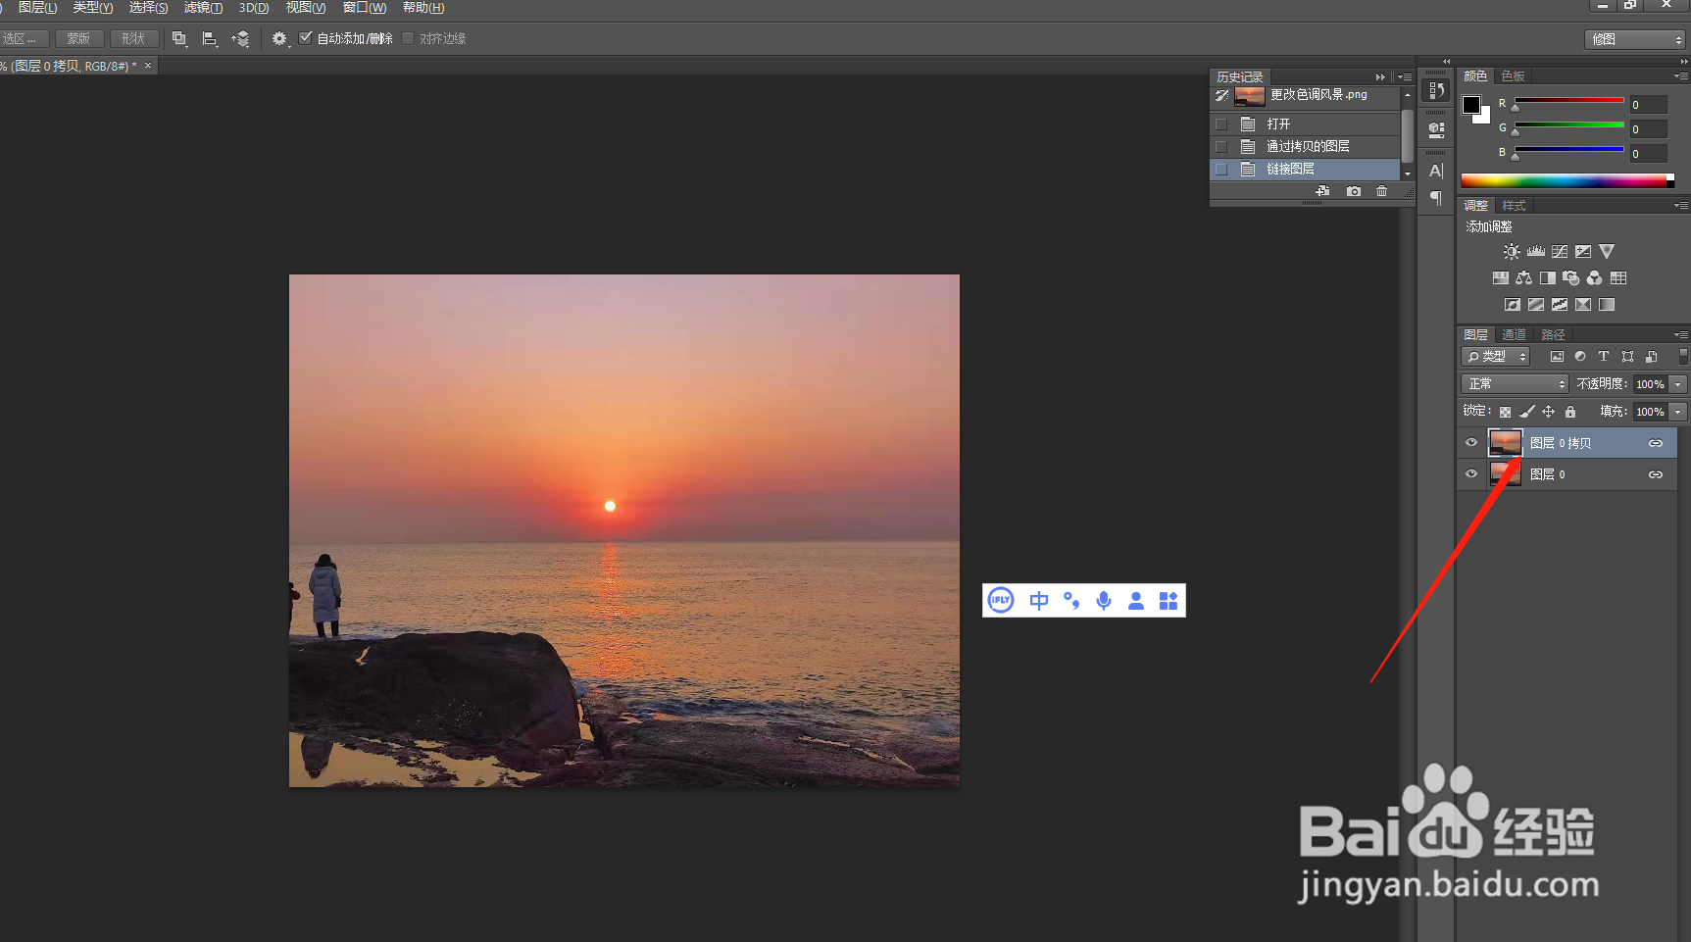Select the 通过拷贝的图层 history state
Screen dimensions: 1691x942
point(1308,146)
